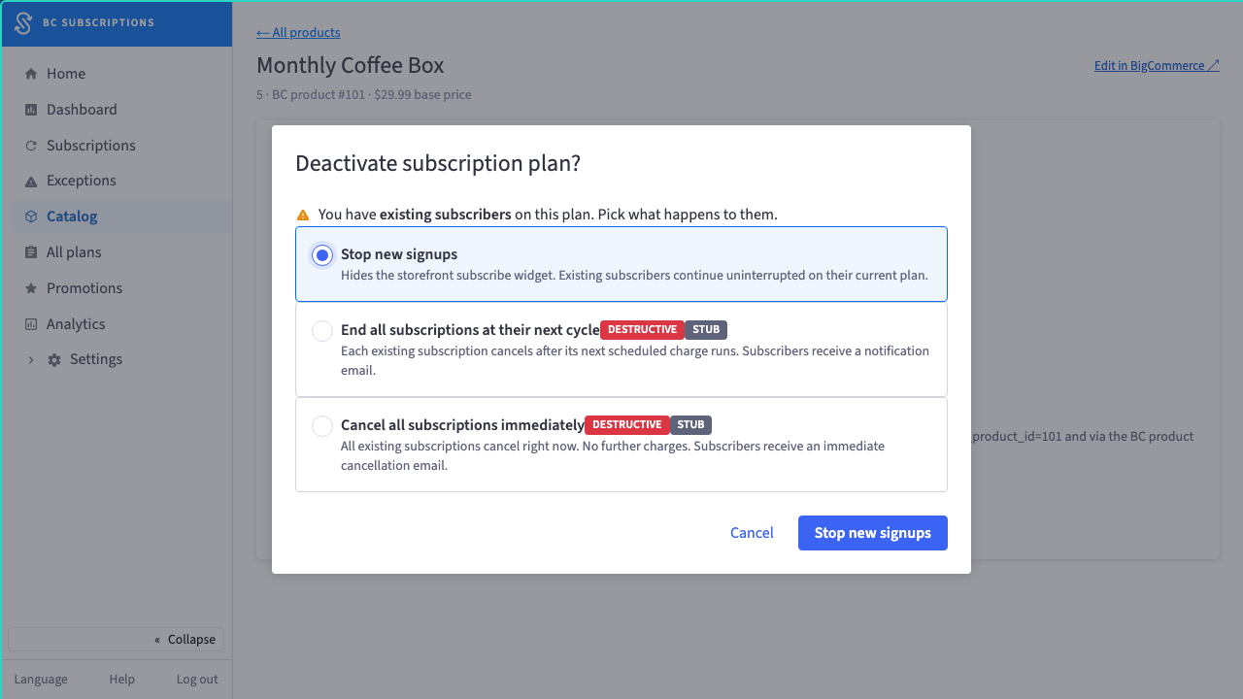Open Edit in BigCommerce link

(1157, 66)
